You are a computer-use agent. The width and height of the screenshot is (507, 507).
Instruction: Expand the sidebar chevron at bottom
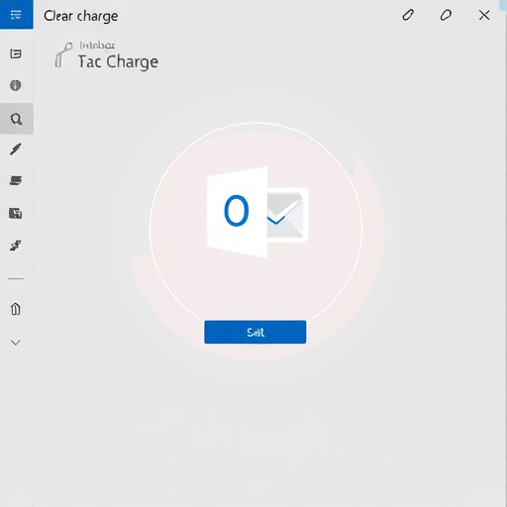[x=16, y=343]
